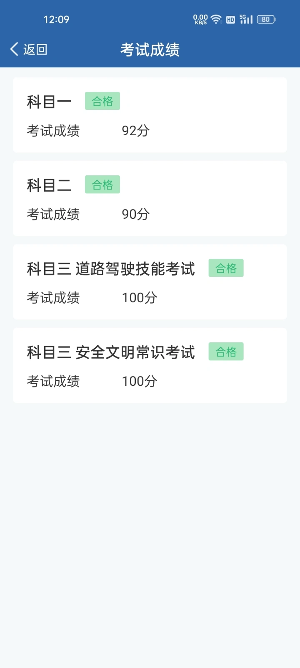Image resolution: width=300 pixels, height=668 pixels.
Task: Open the 科目二 heading
Action: coord(49,185)
